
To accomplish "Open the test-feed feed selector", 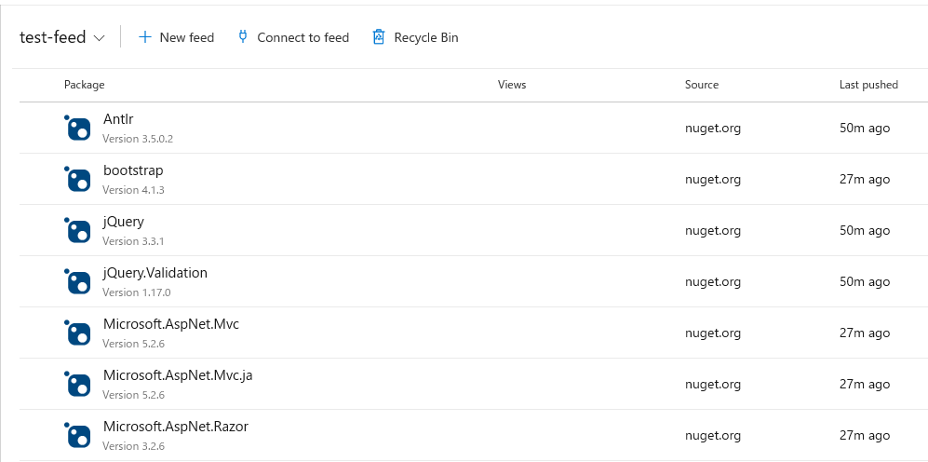I will pyautogui.click(x=62, y=37).
